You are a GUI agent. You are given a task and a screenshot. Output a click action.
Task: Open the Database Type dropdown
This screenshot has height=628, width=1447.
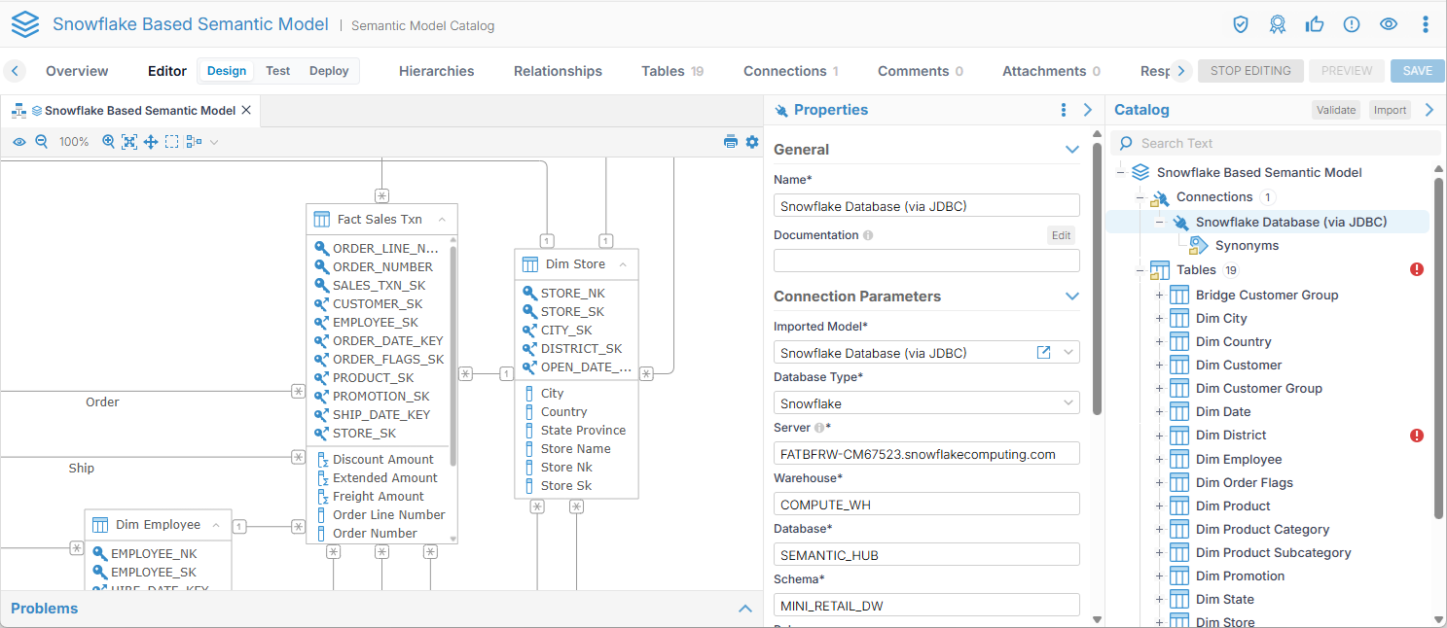(926, 403)
